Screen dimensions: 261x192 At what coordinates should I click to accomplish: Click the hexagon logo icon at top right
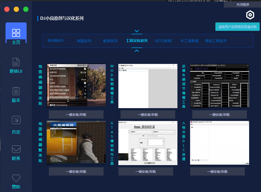click(x=250, y=15)
